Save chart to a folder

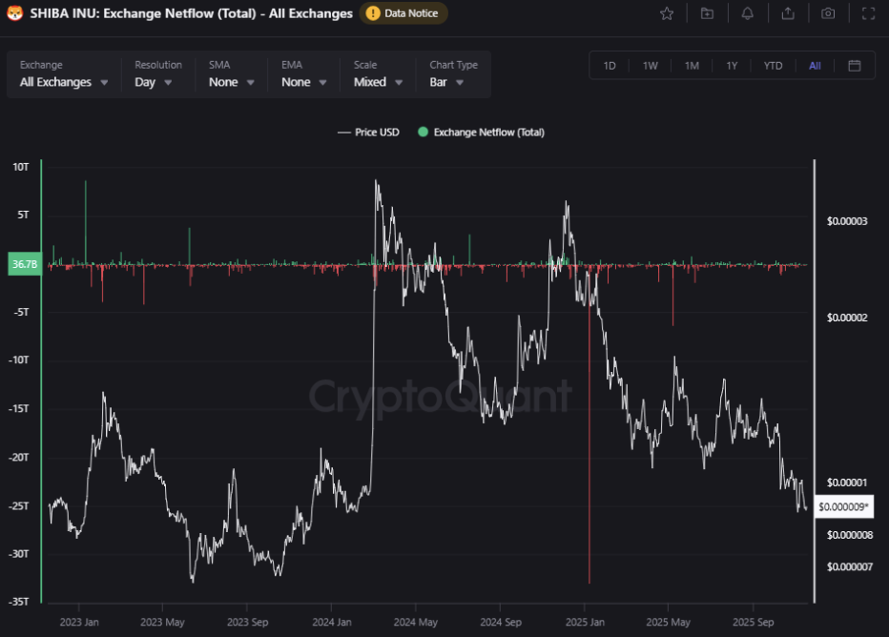point(707,13)
